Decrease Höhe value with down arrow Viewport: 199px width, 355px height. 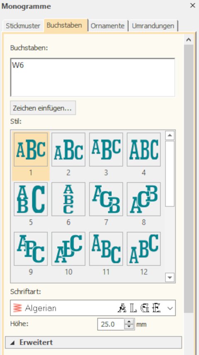(129, 327)
